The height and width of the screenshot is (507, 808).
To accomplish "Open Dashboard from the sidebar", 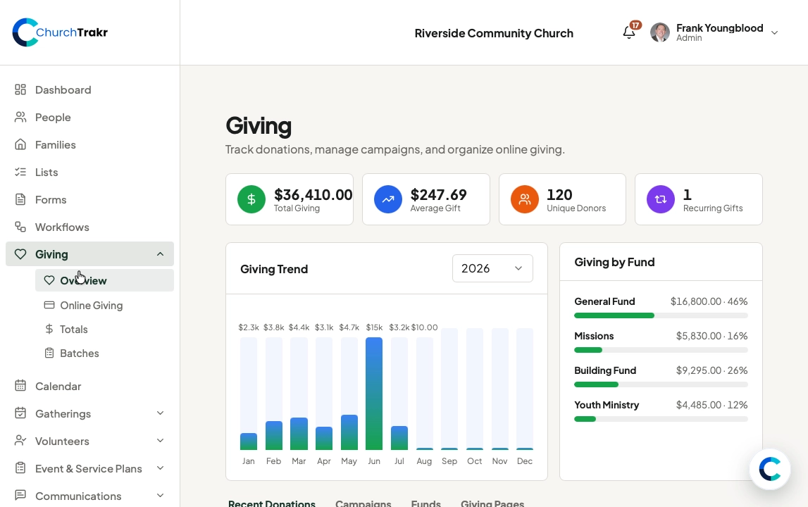I will tap(63, 89).
